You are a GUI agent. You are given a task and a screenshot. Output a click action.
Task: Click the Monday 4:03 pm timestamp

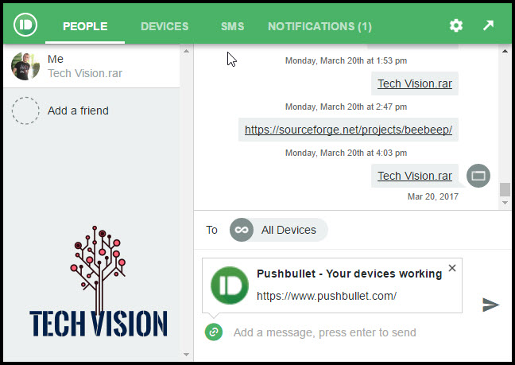[x=346, y=153]
